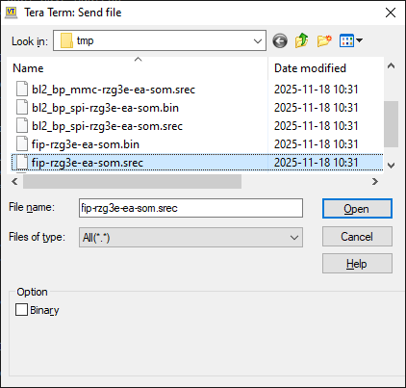Click the tmp folder icon in Look in
The width and height of the screenshot is (406, 388).
coord(66,40)
